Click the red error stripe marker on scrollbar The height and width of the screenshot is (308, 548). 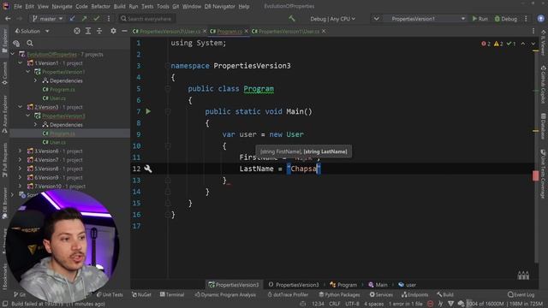(x=535, y=175)
